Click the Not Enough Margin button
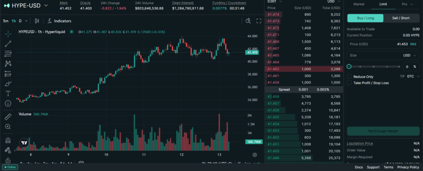The width and height of the screenshot is (423, 171). point(383,131)
